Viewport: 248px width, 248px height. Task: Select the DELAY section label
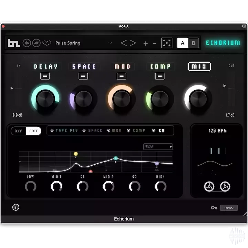point(46,66)
